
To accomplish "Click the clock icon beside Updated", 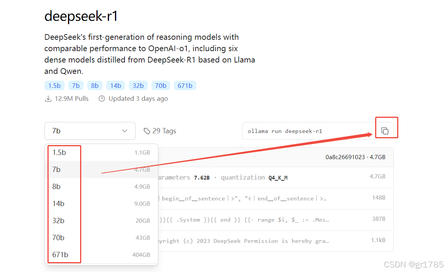I will click(x=102, y=98).
